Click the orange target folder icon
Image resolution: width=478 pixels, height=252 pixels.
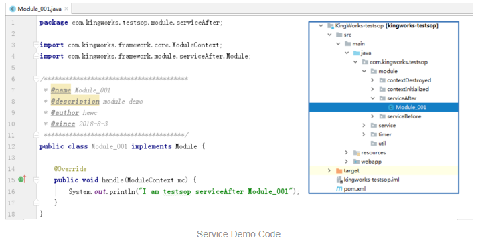pyautogui.click(x=339, y=170)
